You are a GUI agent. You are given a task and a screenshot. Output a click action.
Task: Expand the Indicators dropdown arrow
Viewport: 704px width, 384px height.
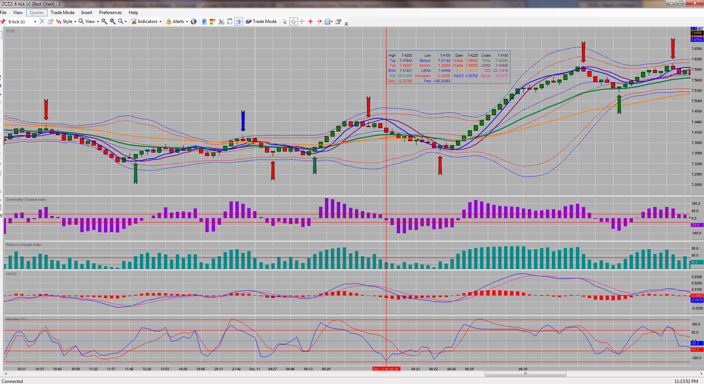pyautogui.click(x=160, y=22)
